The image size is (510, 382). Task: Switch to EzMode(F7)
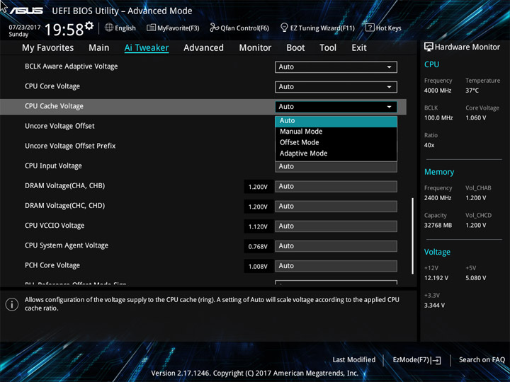coord(416,360)
